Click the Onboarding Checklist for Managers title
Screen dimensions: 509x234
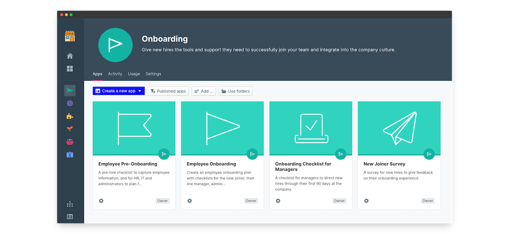(x=303, y=167)
